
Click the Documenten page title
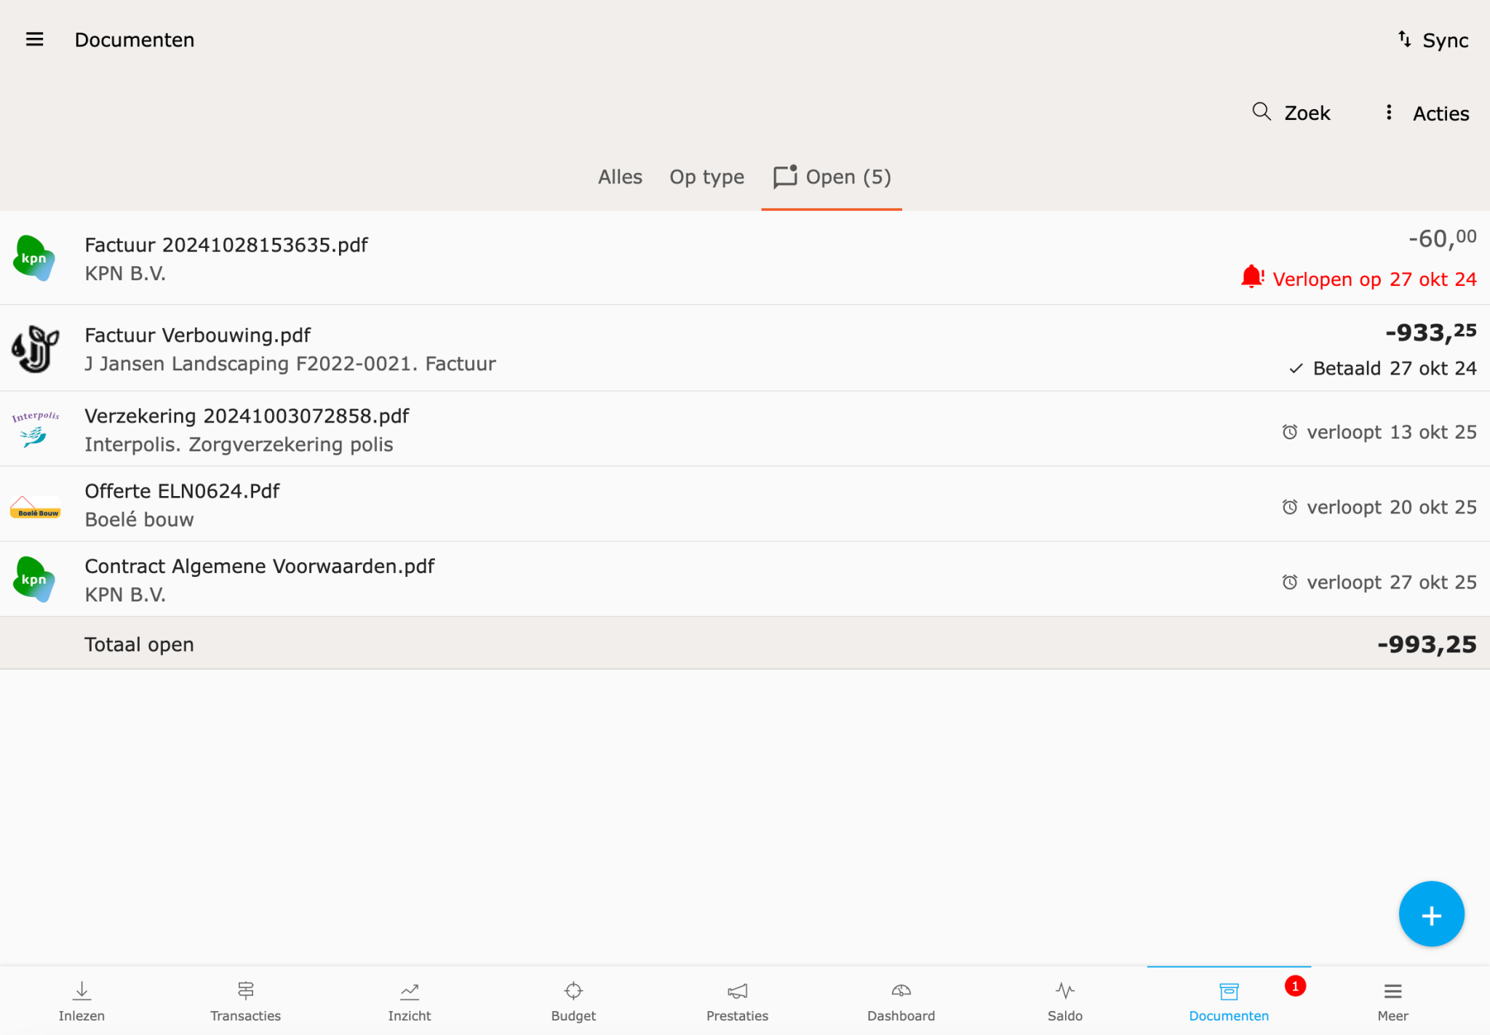click(135, 40)
